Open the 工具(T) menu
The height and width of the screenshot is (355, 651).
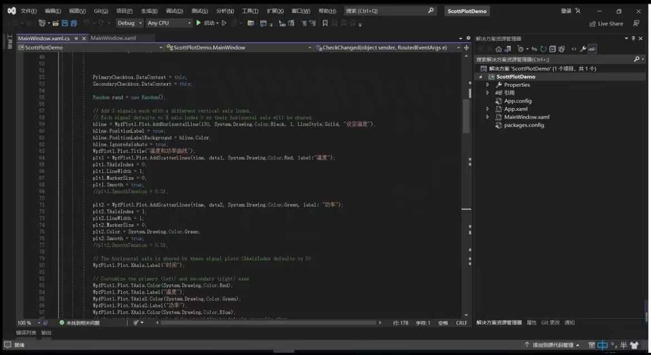point(250,11)
